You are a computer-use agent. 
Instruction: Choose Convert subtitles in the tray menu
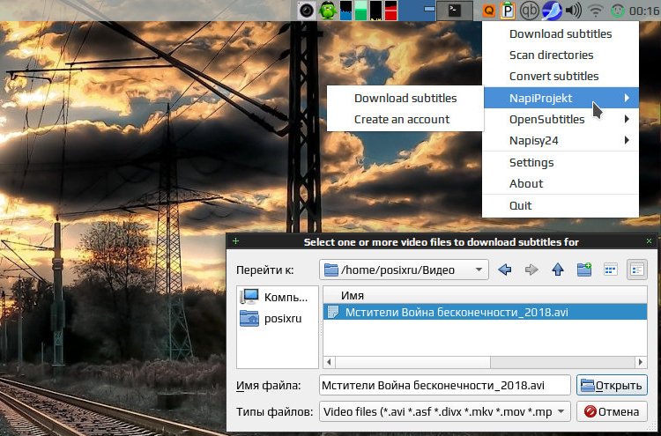561,77
